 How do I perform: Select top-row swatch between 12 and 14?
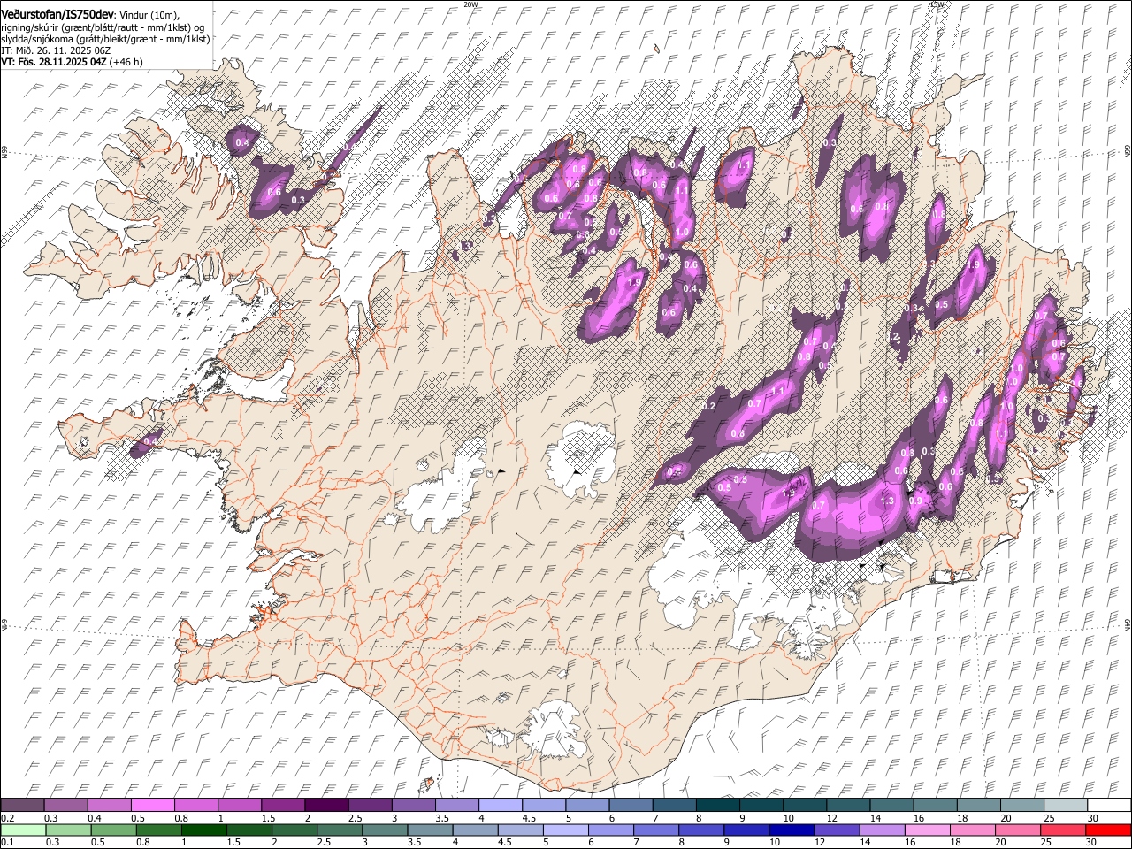(x=847, y=806)
